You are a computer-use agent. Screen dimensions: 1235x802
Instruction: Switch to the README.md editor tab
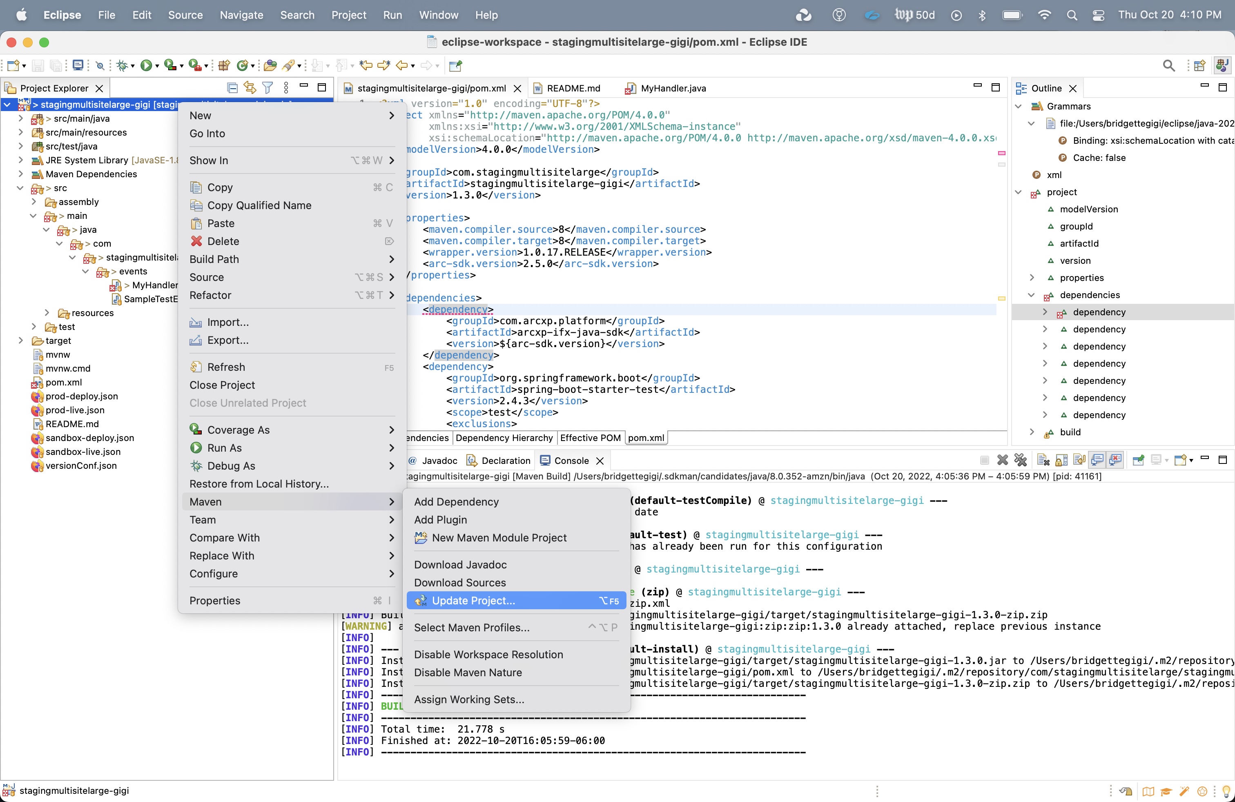pos(573,88)
